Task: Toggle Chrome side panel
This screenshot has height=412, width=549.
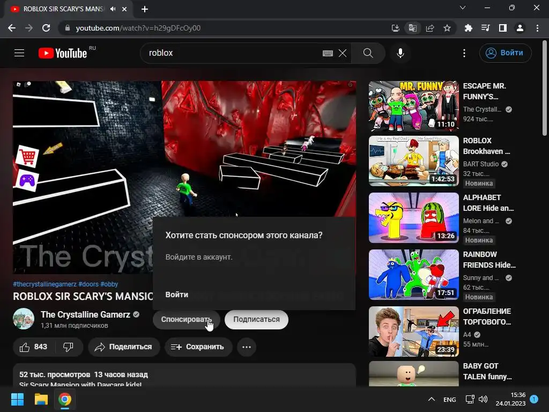Action: pyautogui.click(x=503, y=28)
